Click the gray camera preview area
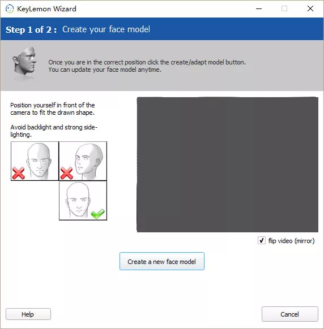The height and width of the screenshot is (329, 324). 228,164
